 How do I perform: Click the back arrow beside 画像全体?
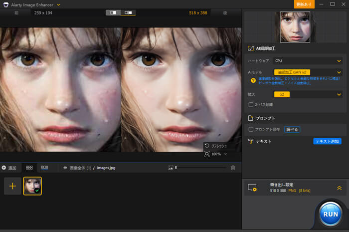pyautogui.click(x=65, y=168)
